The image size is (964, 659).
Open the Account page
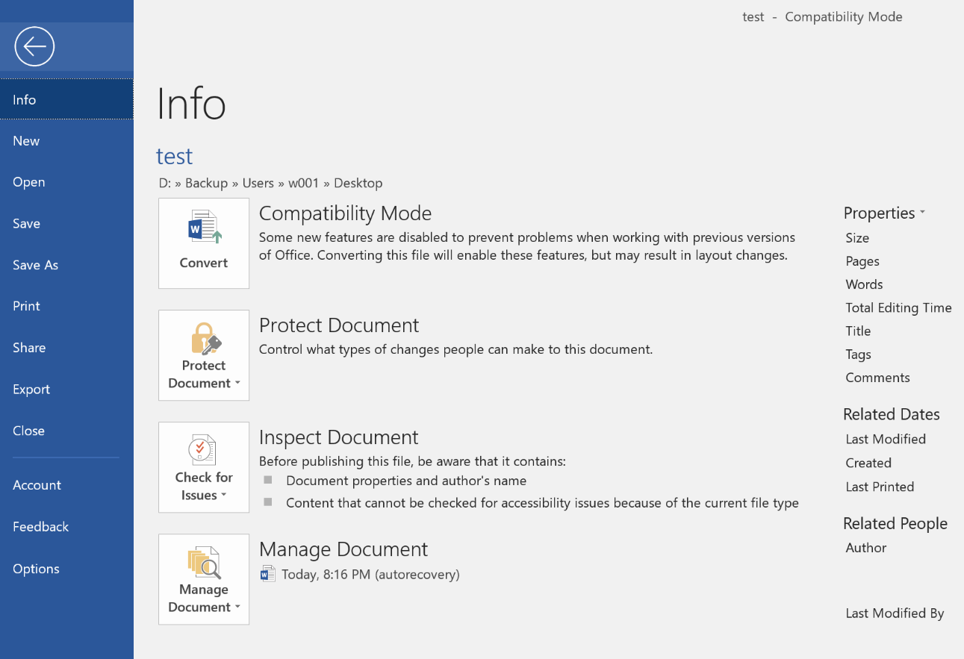pyautogui.click(x=37, y=485)
